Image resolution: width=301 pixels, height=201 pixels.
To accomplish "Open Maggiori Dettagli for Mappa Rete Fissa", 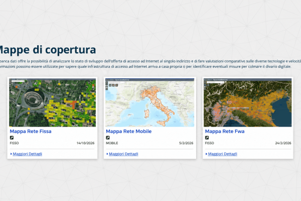I will 27,154.
